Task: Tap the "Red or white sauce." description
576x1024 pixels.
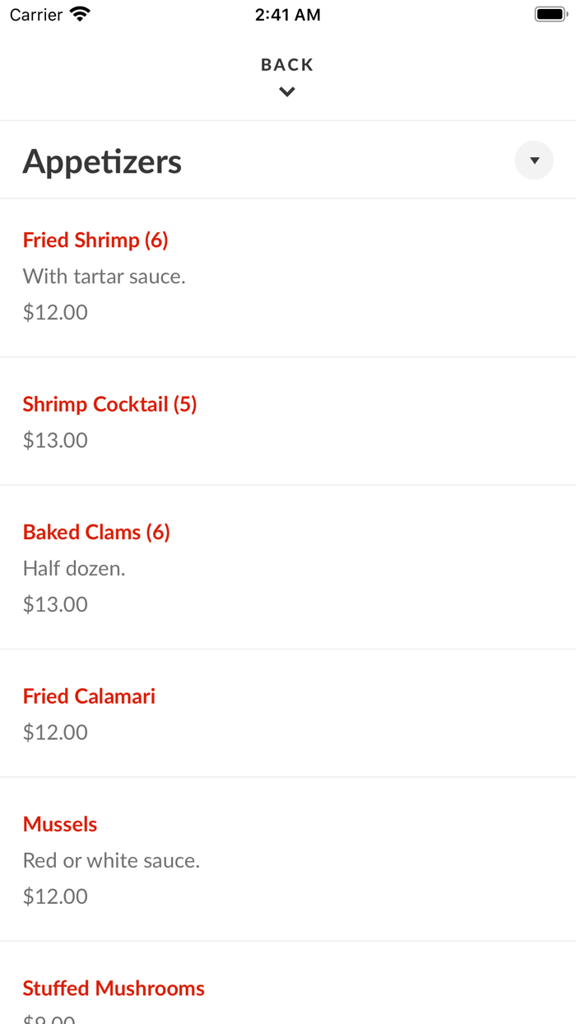Action: (112, 861)
